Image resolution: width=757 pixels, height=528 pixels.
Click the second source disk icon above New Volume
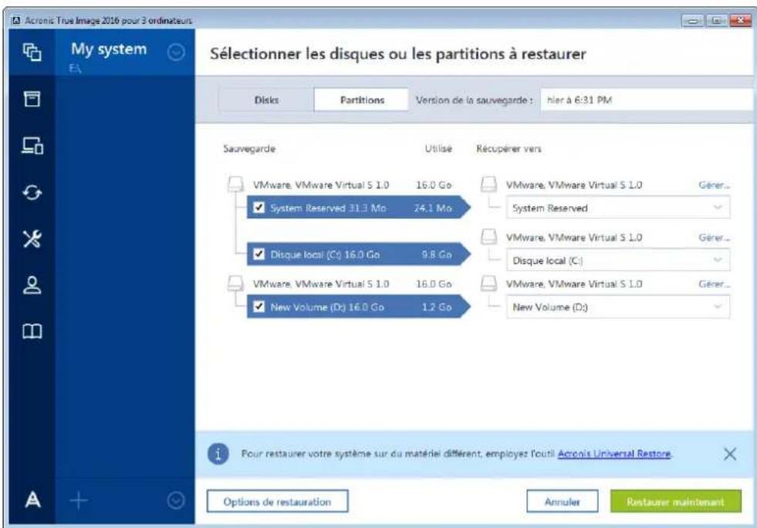coord(235,283)
